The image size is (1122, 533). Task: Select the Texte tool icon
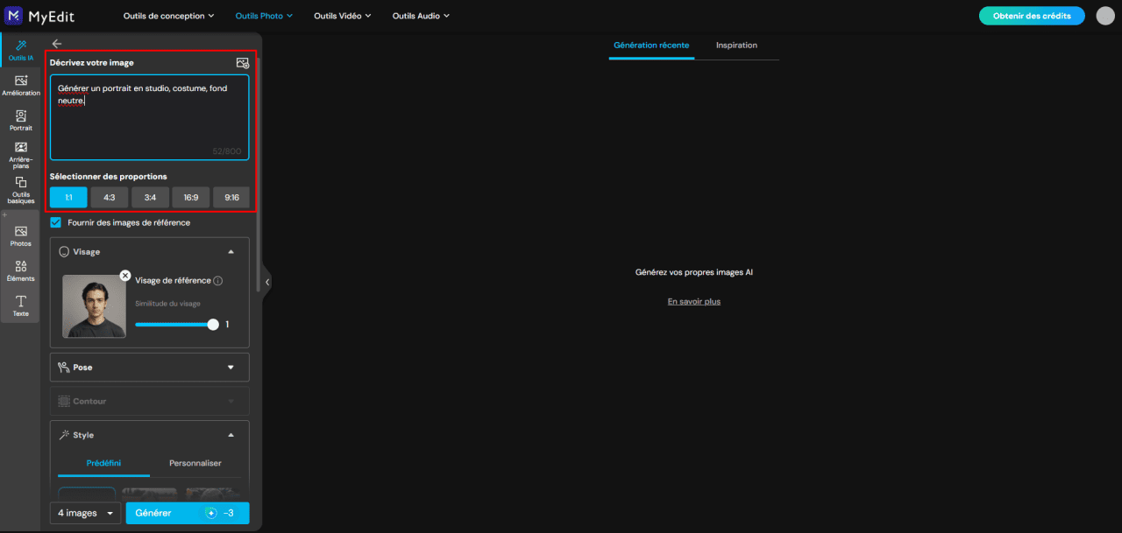pyautogui.click(x=21, y=305)
